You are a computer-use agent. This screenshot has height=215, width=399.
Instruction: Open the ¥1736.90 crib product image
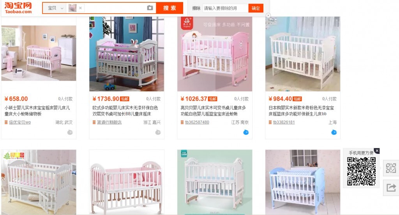coord(127,54)
